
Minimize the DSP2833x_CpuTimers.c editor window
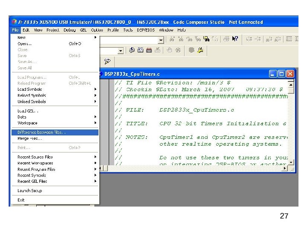tap(273, 74)
